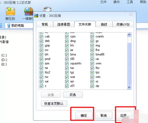Toggle the gz checkbox
The height and width of the screenshot is (123, 148).
point(92,41)
